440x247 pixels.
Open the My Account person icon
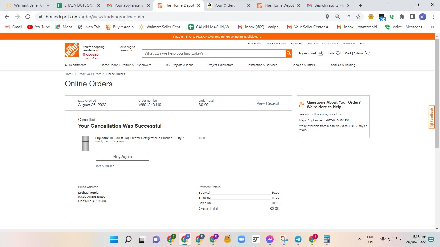pos(320,53)
